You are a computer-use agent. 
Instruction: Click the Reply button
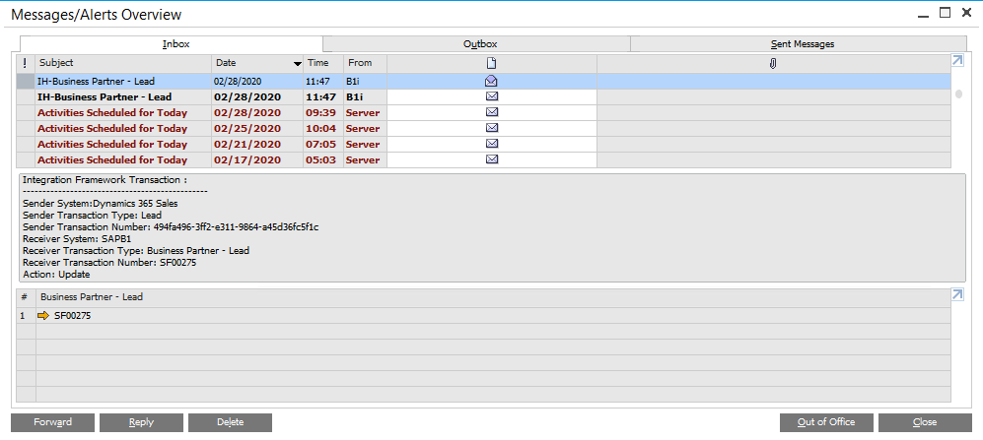tap(141, 422)
